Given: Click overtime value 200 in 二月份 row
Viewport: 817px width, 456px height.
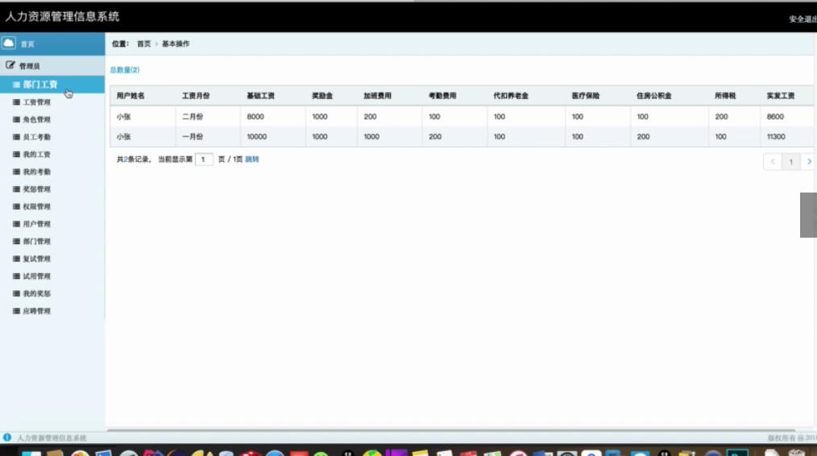Looking at the screenshot, I should pyautogui.click(x=370, y=117).
